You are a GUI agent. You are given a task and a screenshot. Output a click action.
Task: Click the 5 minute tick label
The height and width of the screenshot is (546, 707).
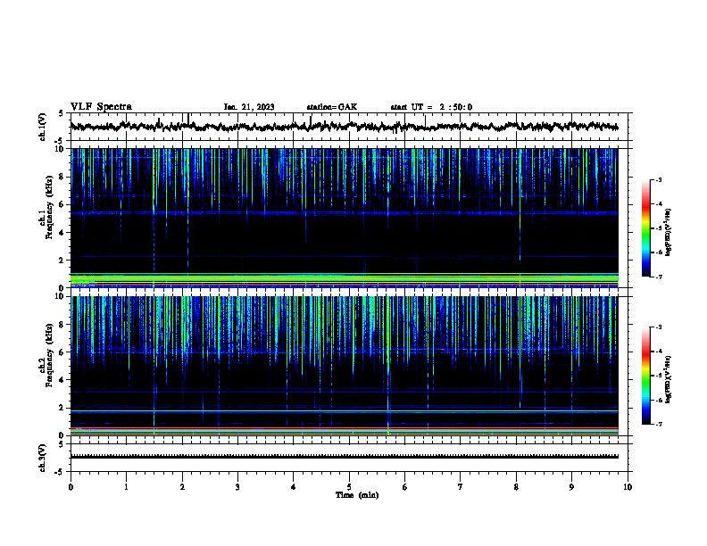pos(349,487)
